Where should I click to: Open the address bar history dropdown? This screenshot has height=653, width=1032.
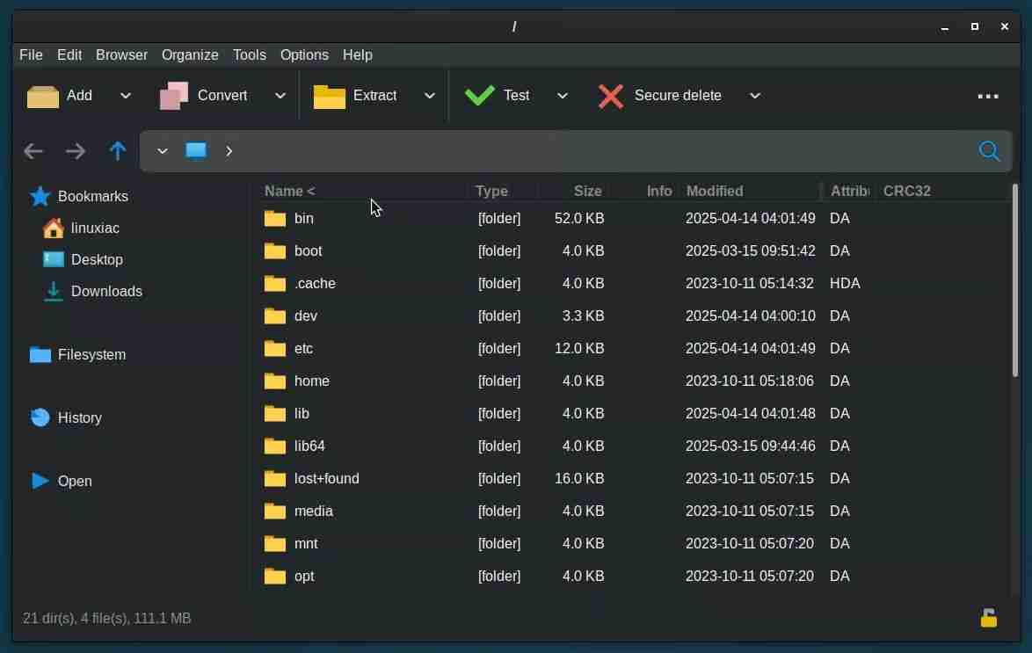163,151
